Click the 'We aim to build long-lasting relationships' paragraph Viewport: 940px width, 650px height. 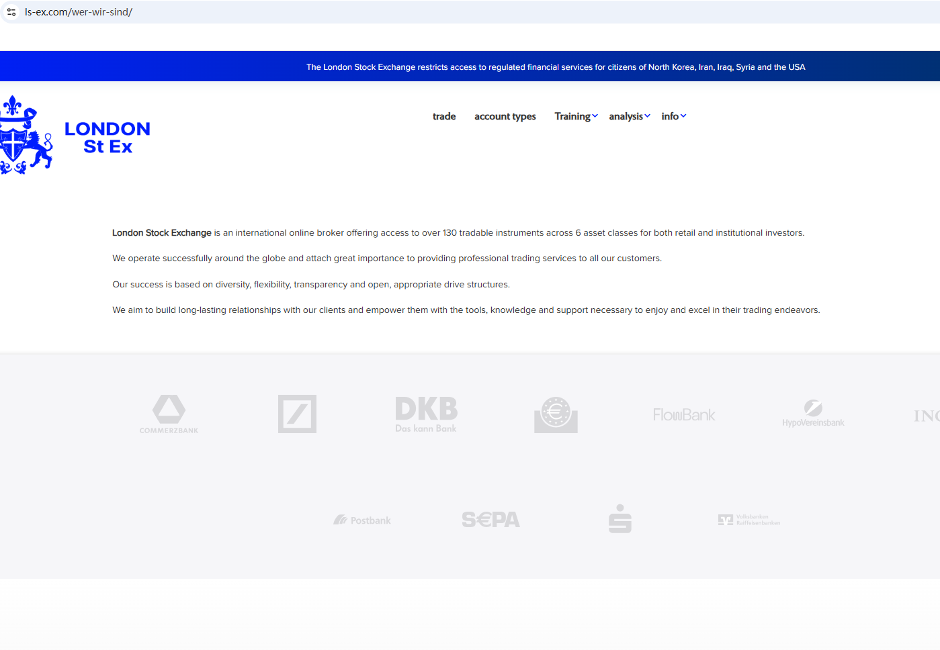click(466, 310)
